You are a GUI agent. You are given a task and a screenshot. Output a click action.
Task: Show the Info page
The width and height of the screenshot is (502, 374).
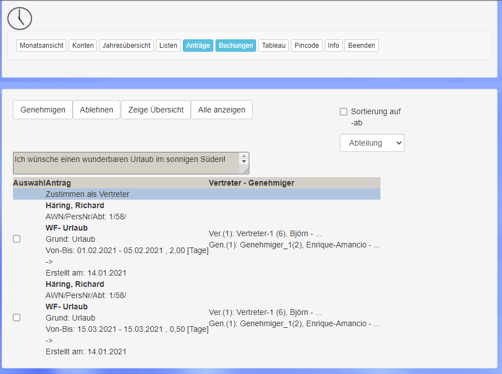click(334, 46)
